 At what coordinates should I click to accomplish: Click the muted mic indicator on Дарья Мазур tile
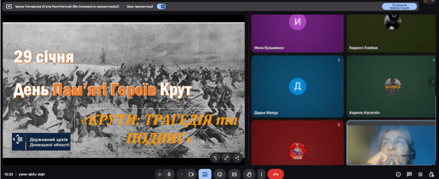pyautogui.click(x=339, y=60)
